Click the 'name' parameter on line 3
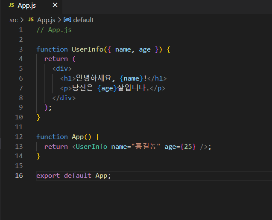272x220 pixels. pos(123,50)
